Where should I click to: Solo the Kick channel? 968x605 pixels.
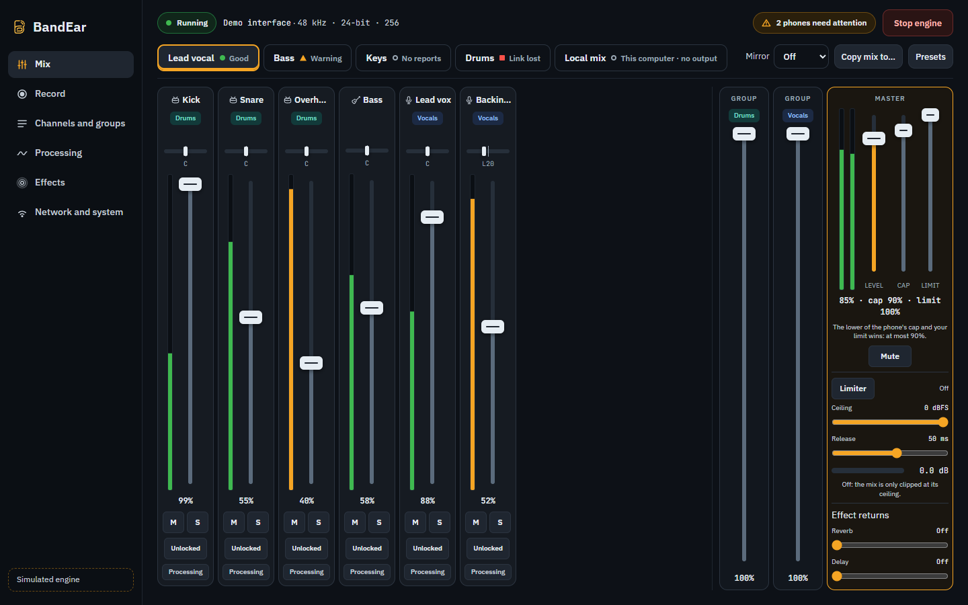[198, 522]
